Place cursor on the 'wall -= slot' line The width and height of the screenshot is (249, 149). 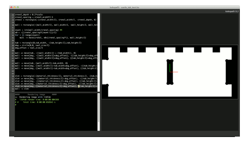[22, 89]
